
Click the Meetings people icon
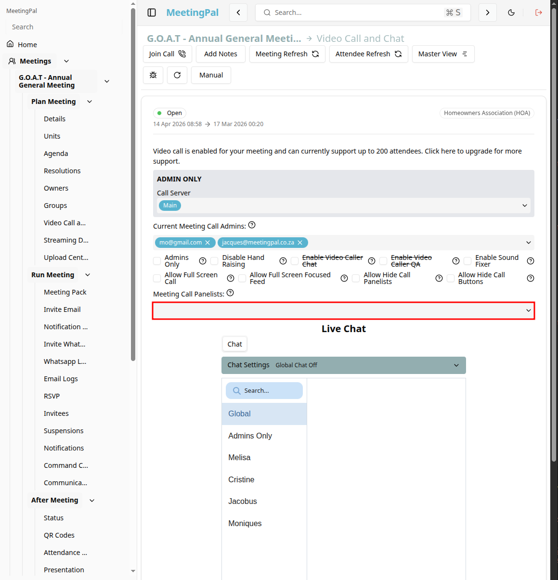12,61
